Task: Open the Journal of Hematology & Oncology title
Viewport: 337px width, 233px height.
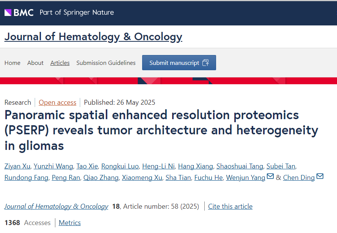Action: (93, 37)
